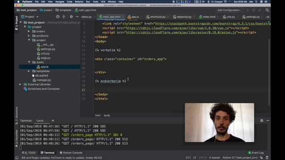Viewport: 285px width, 160px height.
Task: Select the Local terminal tab
Action: coord(40,120)
